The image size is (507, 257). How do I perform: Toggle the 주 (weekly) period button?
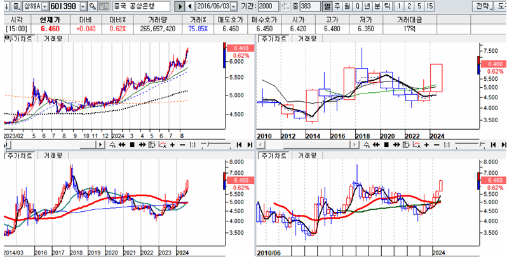click(337, 6)
